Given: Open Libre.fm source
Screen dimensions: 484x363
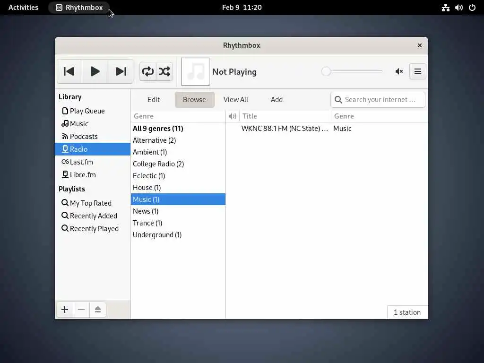Looking at the screenshot, I should click(93, 175).
